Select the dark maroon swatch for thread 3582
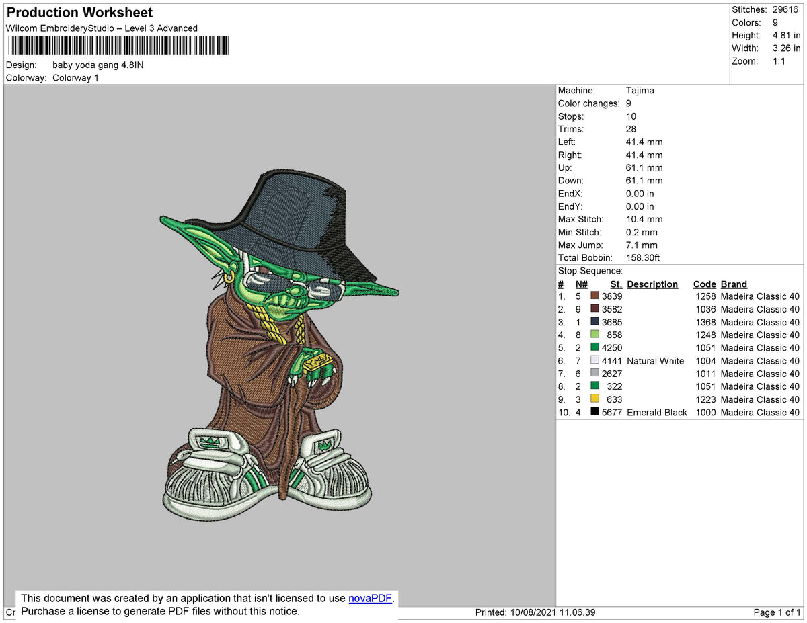807x623 pixels. (x=594, y=308)
